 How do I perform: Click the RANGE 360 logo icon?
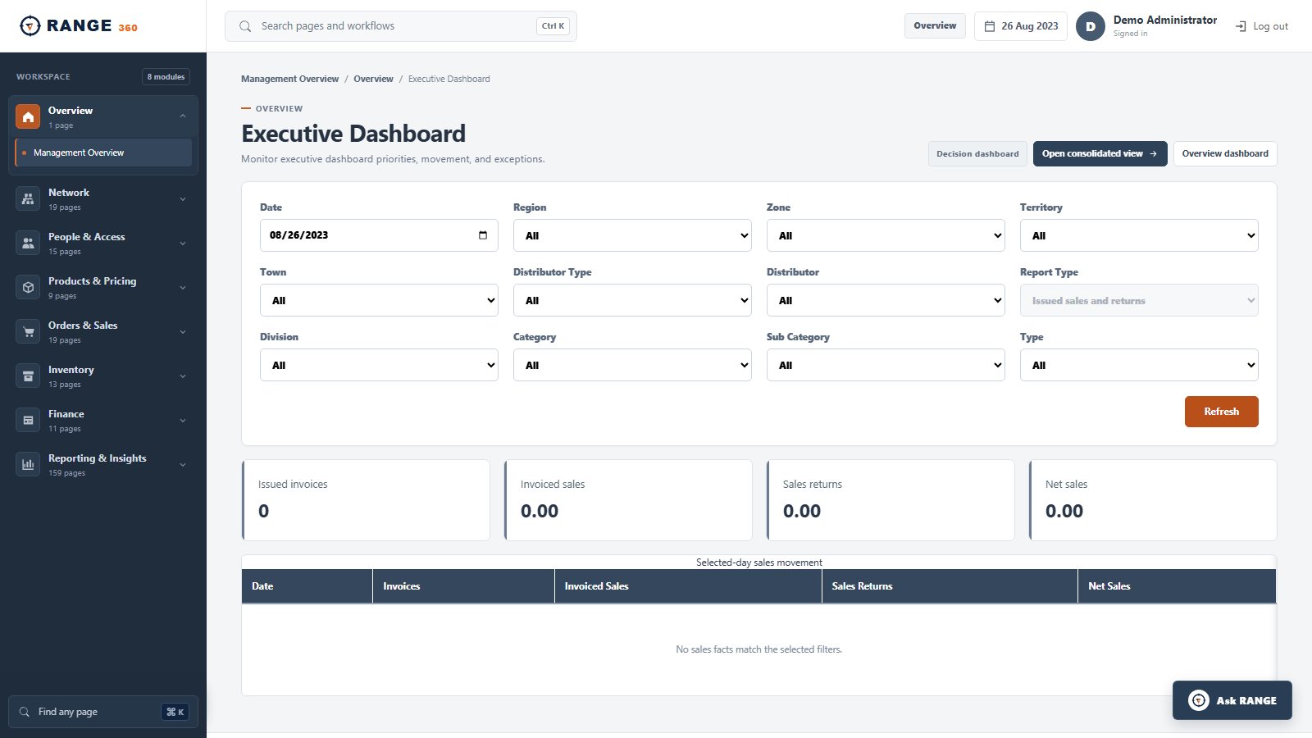[x=30, y=26]
